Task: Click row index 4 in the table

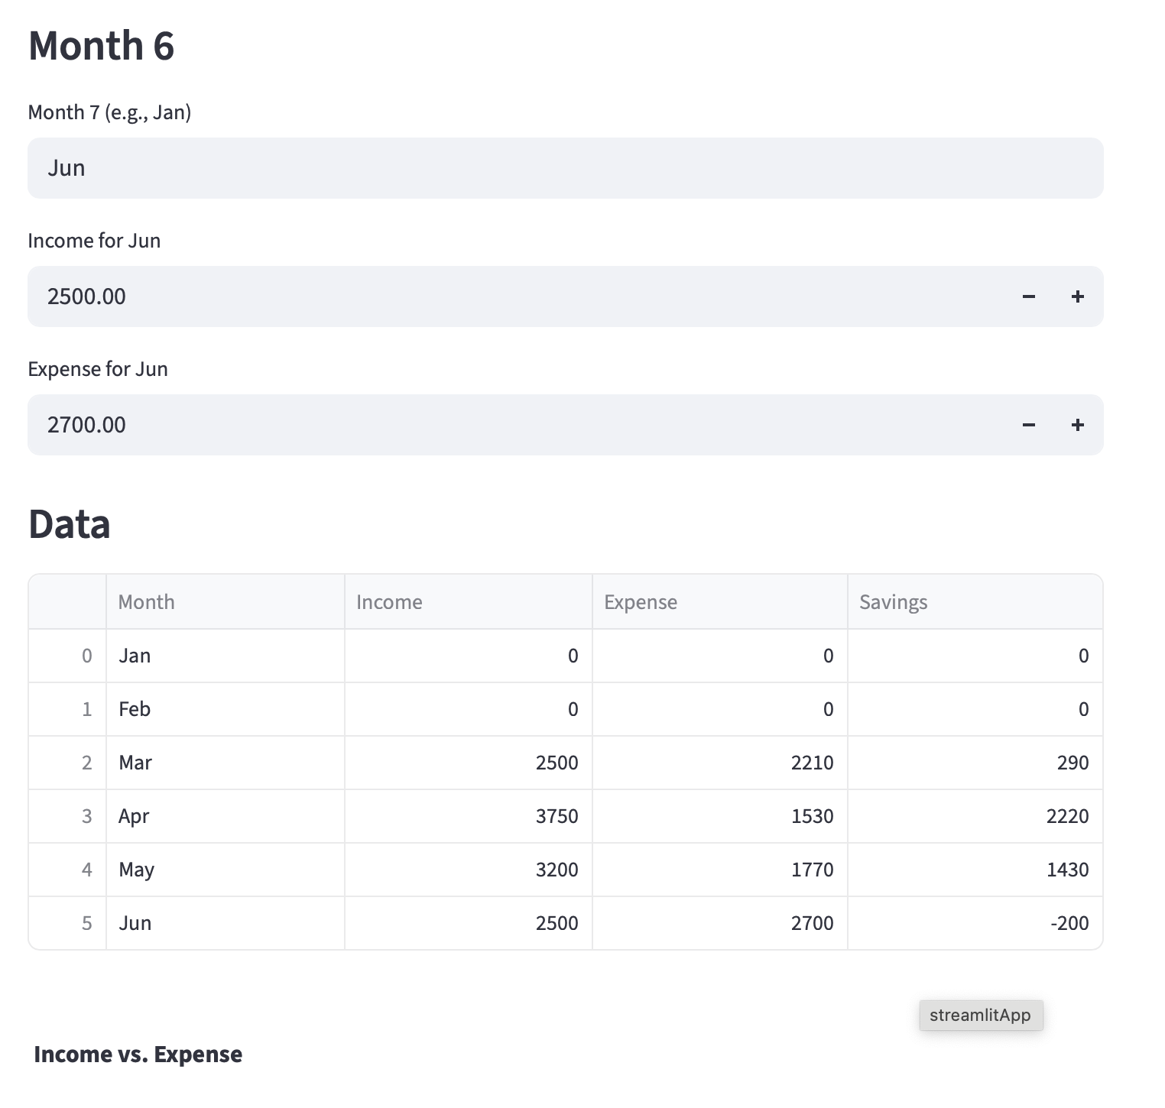Action: click(86, 870)
